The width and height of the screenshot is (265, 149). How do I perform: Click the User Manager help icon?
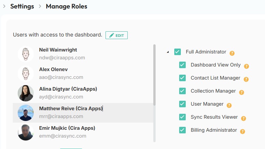coord(229,105)
